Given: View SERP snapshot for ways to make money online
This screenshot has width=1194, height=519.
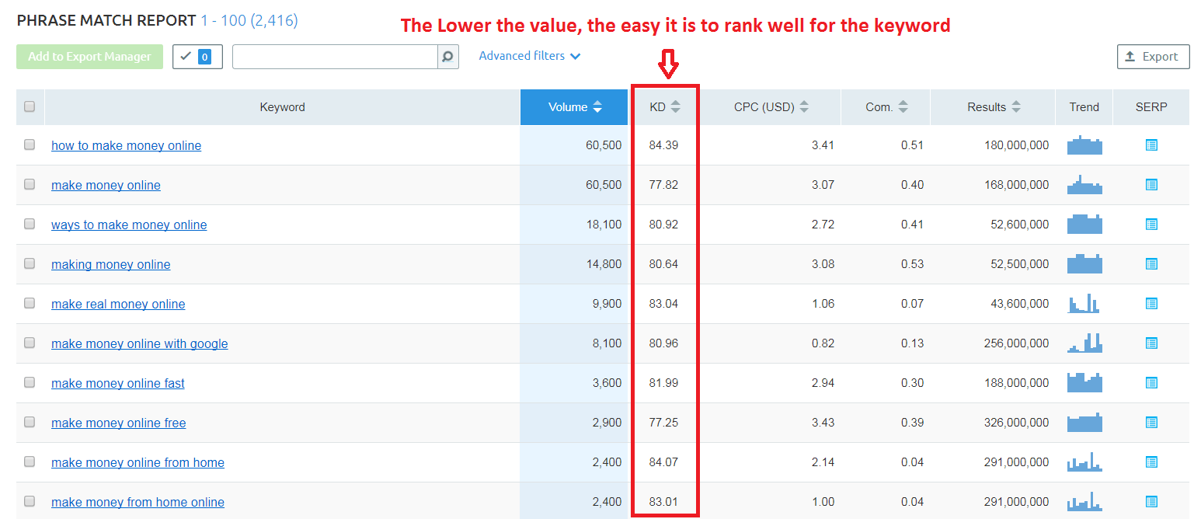Looking at the screenshot, I should (1151, 224).
